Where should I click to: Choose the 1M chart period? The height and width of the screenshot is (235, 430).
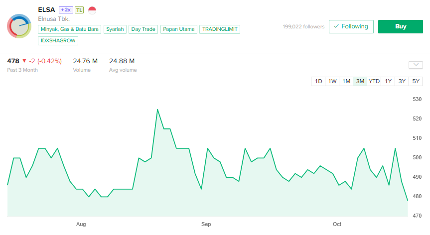click(x=346, y=81)
